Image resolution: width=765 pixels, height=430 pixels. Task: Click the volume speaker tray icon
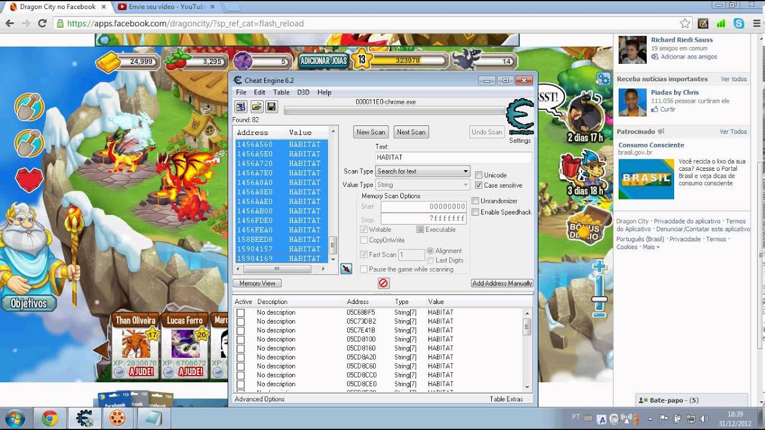pos(703,419)
